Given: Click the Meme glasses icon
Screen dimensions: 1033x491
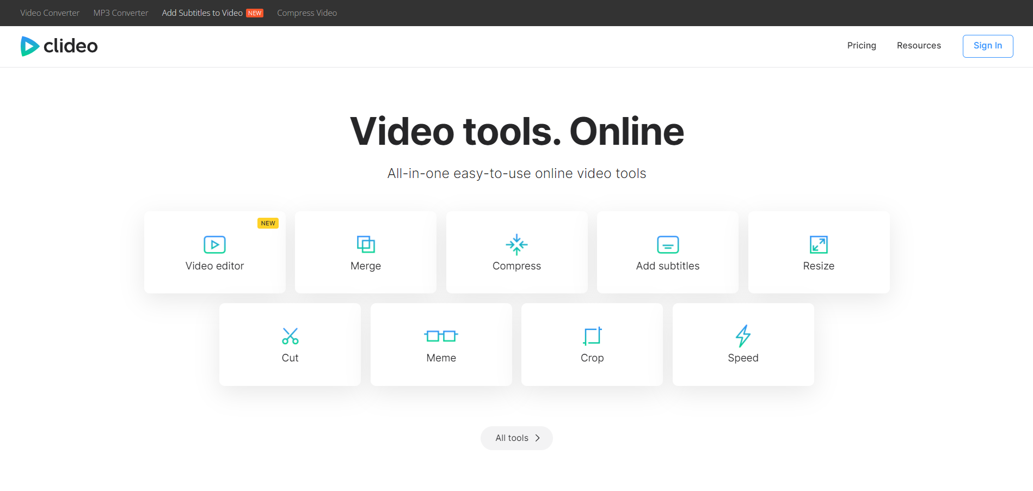Looking at the screenshot, I should point(441,336).
